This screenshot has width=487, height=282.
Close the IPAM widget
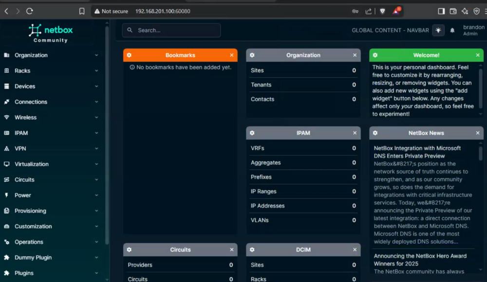click(x=355, y=133)
